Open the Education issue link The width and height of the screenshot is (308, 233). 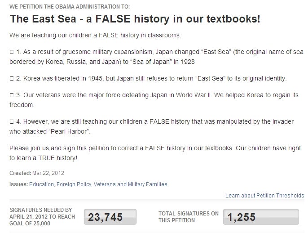click(x=41, y=184)
